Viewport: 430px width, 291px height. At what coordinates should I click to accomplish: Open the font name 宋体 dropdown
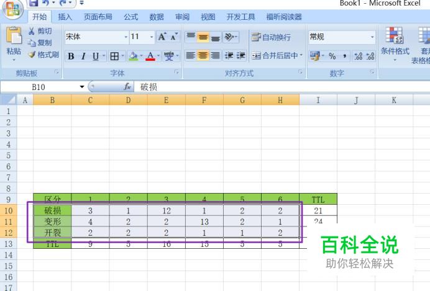pos(126,37)
